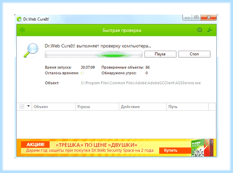The height and width of the screenshot is (173, 233).
Task: Click the start time value 20:37:09
Action: pos(88,67)
